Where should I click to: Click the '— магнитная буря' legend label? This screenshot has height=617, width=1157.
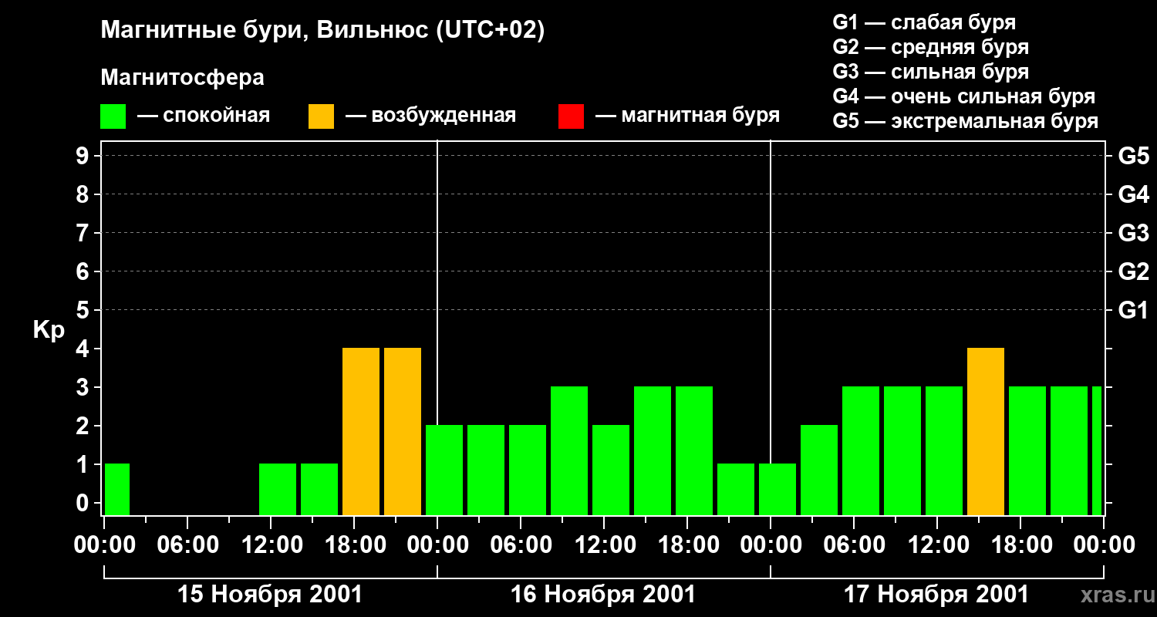coord(687,116)
